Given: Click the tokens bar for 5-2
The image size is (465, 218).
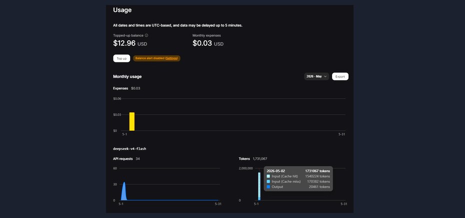Looking at the screenshot, I should coord(259,187).
